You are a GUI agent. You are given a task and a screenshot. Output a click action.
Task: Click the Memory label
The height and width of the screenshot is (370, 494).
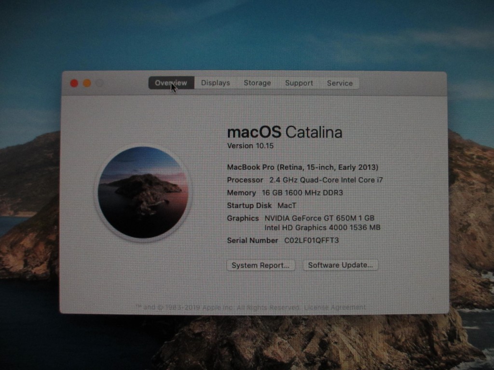241,193
